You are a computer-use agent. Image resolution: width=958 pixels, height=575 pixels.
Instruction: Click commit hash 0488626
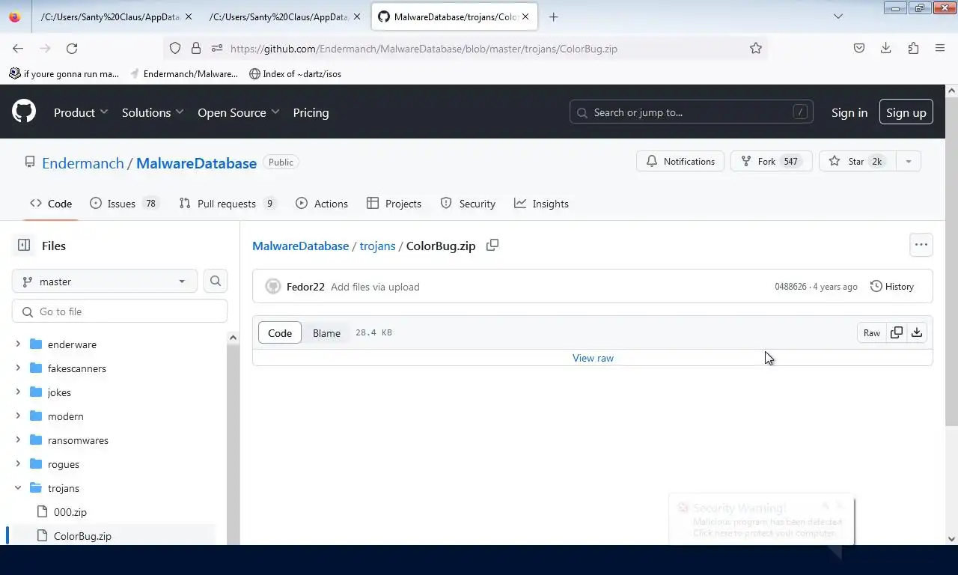click(790, 287)
